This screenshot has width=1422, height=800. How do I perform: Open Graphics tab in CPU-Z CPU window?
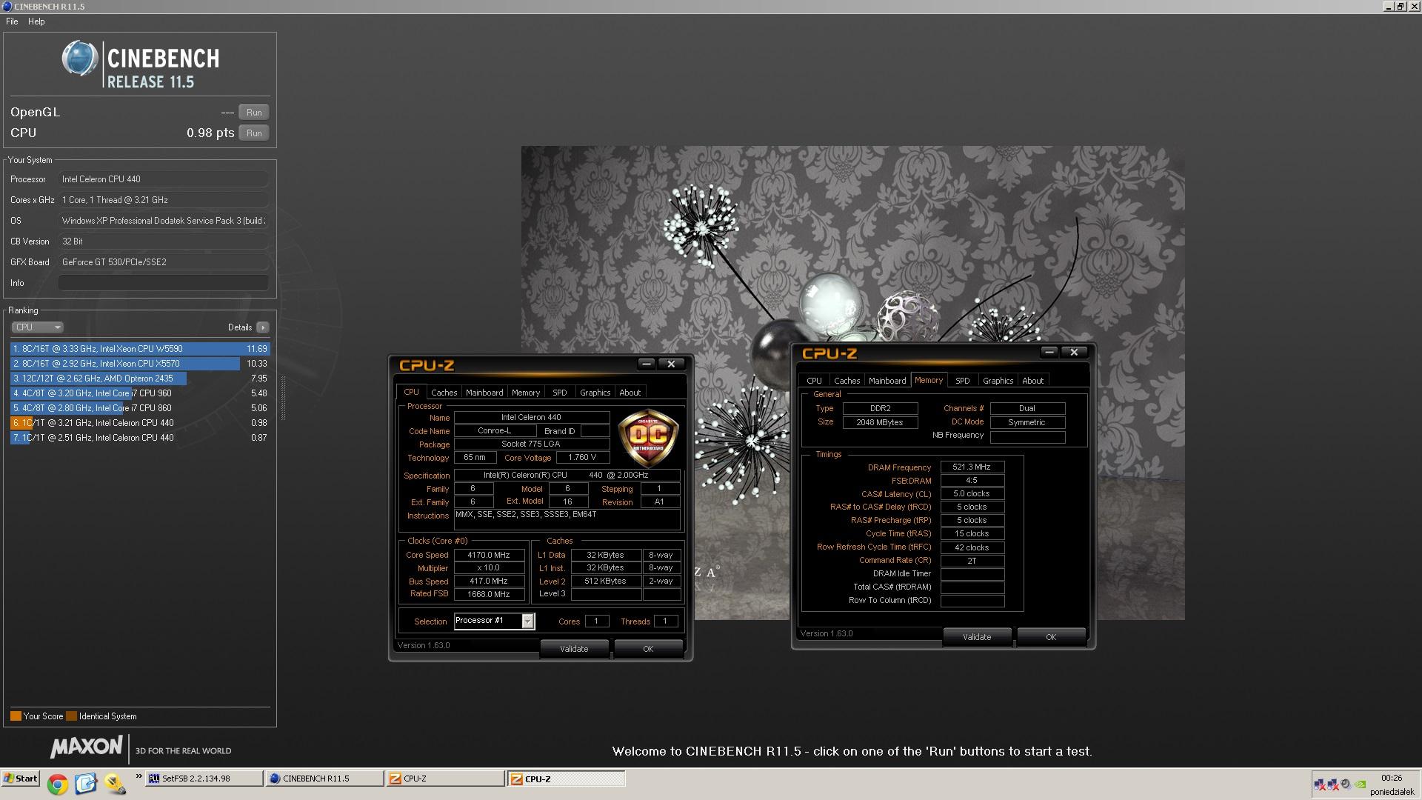point(595,393)
